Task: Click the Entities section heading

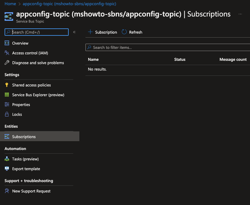Action: pos(11,126)
